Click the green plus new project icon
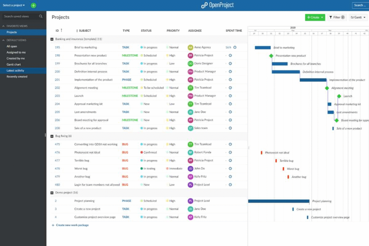The width and height of the screenshot is (369, 246). (x=33, y=5)
